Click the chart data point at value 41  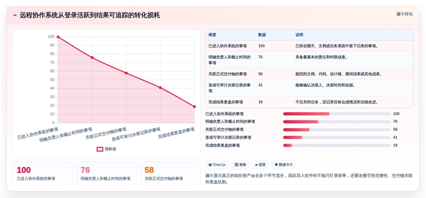click(x=160, y=88)
